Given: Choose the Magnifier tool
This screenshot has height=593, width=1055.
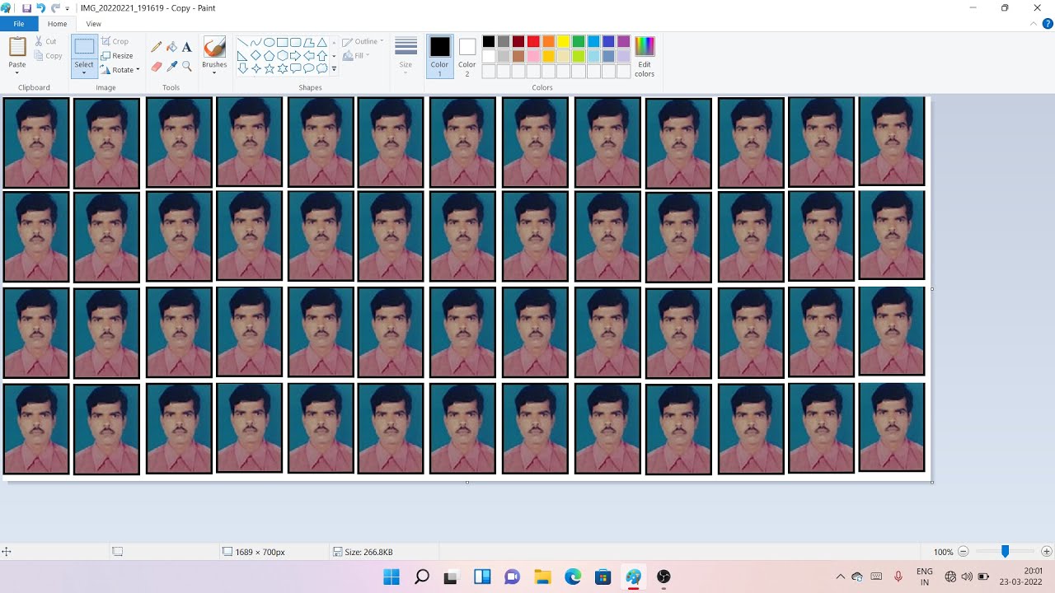Looking at the screenshot, I should 187,66.
